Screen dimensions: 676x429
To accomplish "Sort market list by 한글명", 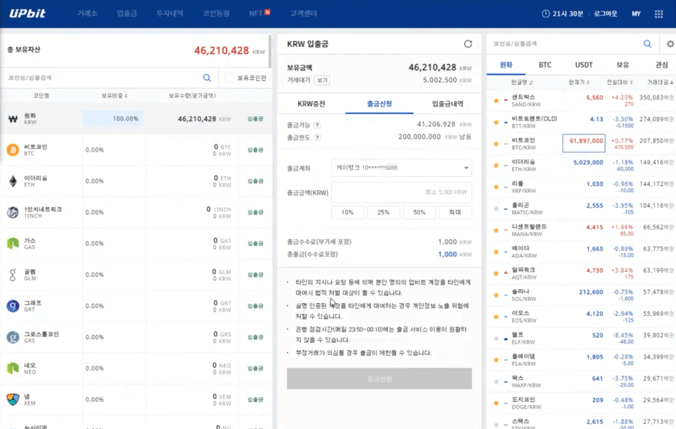I will pyautogui.click(x=522, y=82).
